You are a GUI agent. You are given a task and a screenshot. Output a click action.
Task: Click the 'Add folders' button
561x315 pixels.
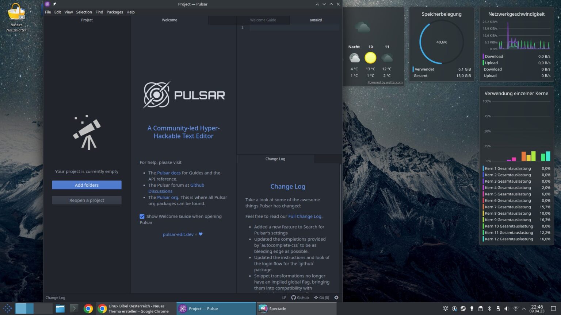[87, 185]
